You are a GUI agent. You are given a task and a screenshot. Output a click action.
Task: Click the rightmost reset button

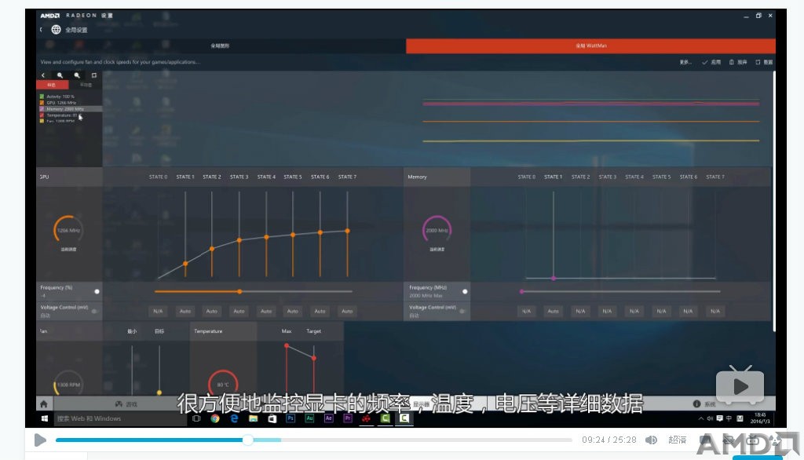(x=764, y=62)
